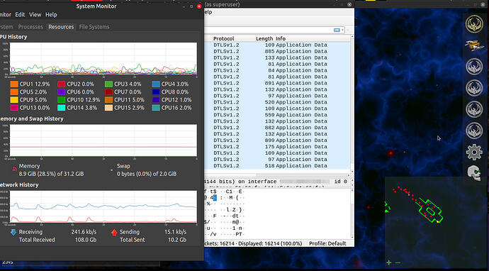Apply the Wireshark display filter with the blue arrow
The height and width of the screenshot is (271, 489).
pyautogui.click(x=337, y=30)
